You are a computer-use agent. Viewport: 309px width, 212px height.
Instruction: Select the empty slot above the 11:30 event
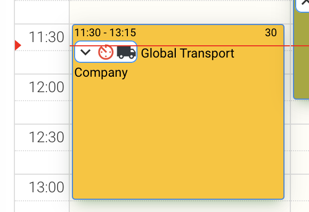[x=180, y=12]
